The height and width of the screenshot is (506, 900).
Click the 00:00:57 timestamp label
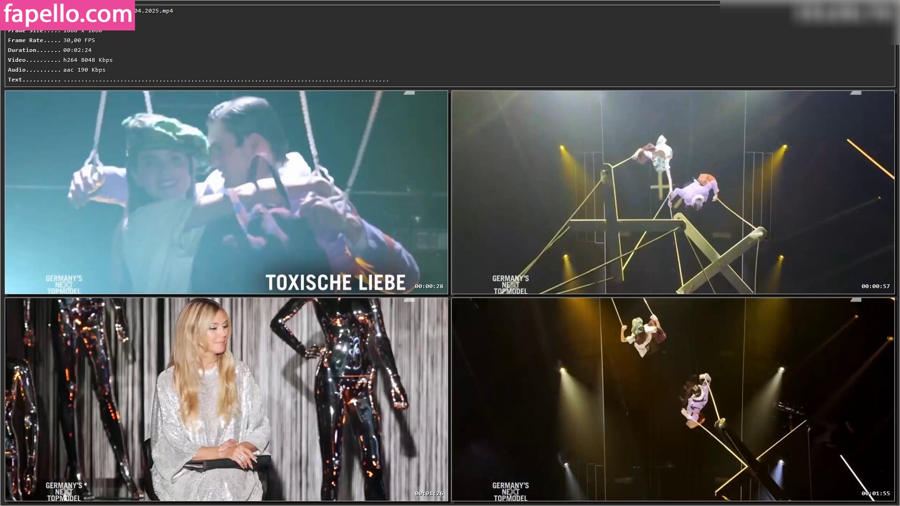click(x=875, y=286)
